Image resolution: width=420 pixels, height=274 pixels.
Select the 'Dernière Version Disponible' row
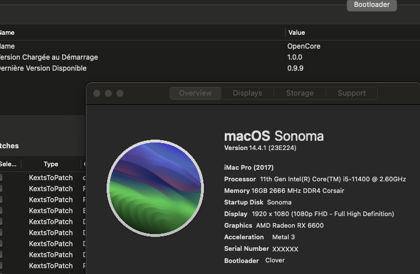coord(210,68)
